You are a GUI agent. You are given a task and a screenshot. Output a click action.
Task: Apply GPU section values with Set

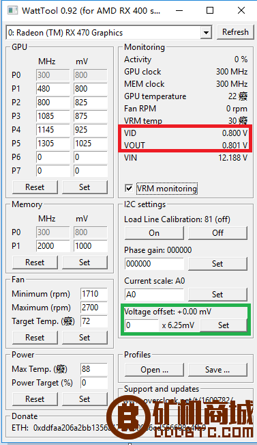click(85, 187)
